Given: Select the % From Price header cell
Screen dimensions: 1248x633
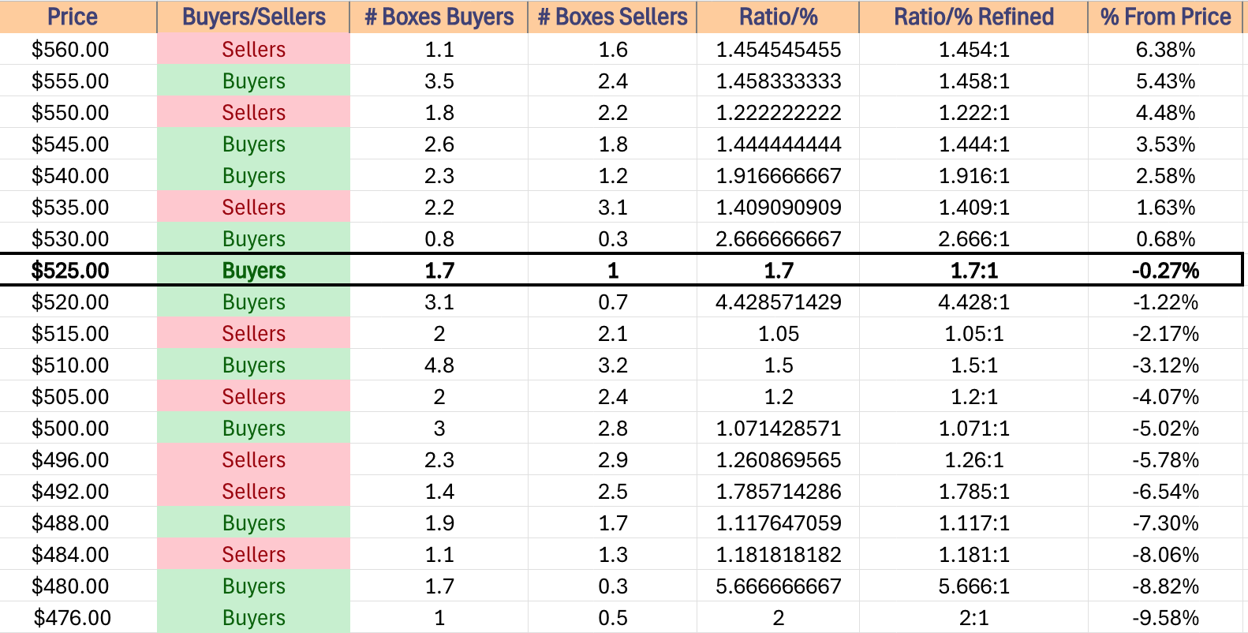Looking at the screenshot, I should (1165, 17).
